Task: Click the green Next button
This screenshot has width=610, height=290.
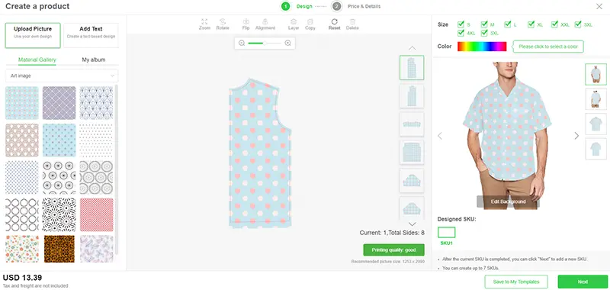Action: [x=583, y=282]
